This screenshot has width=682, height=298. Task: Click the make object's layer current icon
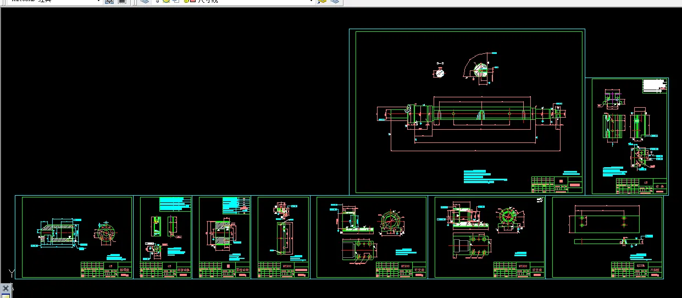click(322, 2)
